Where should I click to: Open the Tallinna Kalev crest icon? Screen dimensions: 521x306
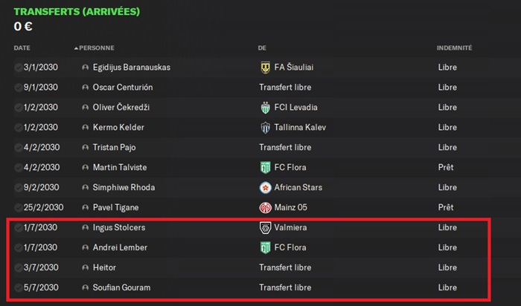[265, 128]
